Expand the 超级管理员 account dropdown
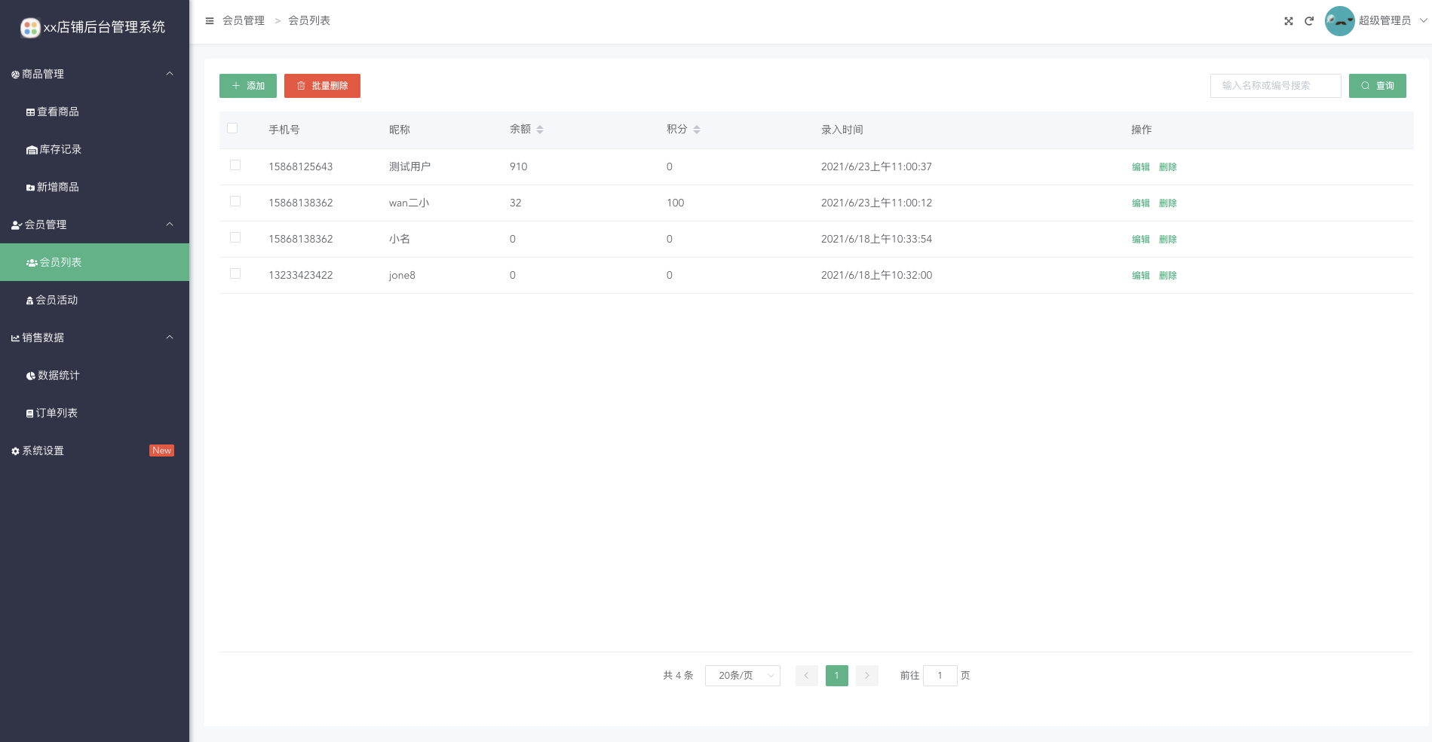The height and width of the screenshot is (742, 1432). tap(1384, 20)
